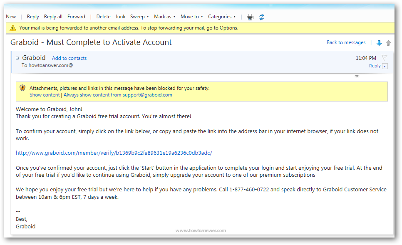Open the graboid.com verify link
Screen dimensions: 402x245
click(x=114, y=153)
